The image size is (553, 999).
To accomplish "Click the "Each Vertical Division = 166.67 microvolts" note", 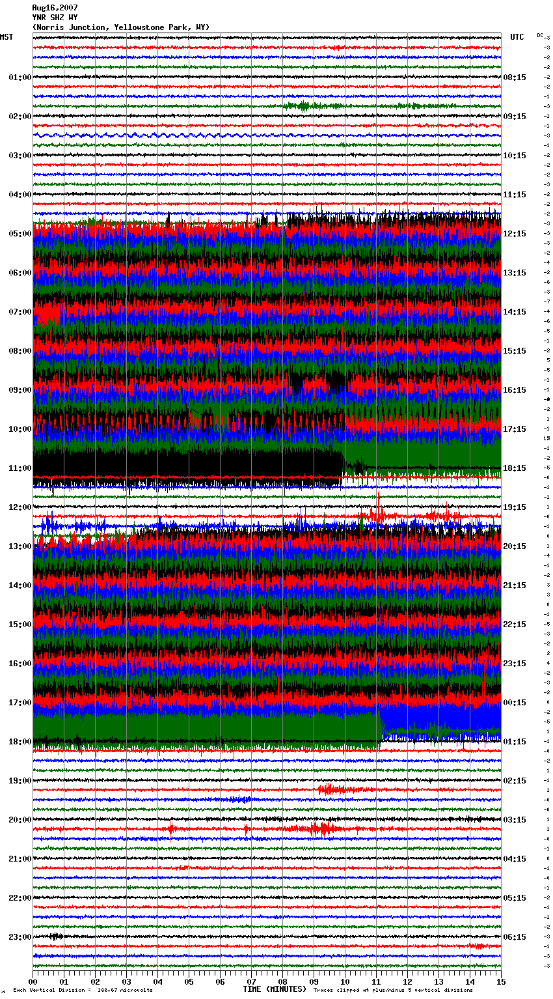I will [83, 990].
